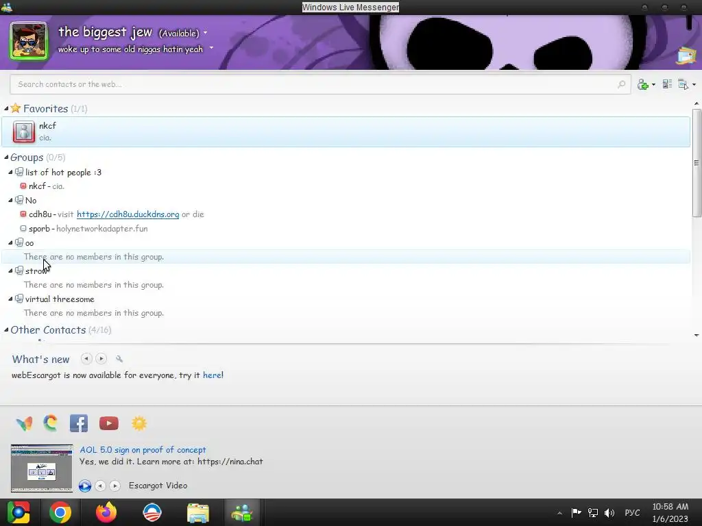Show hidden tray icons arrow
Image resolution: width=702 pixels, height=526 pixels.
(x=559, y=513)
